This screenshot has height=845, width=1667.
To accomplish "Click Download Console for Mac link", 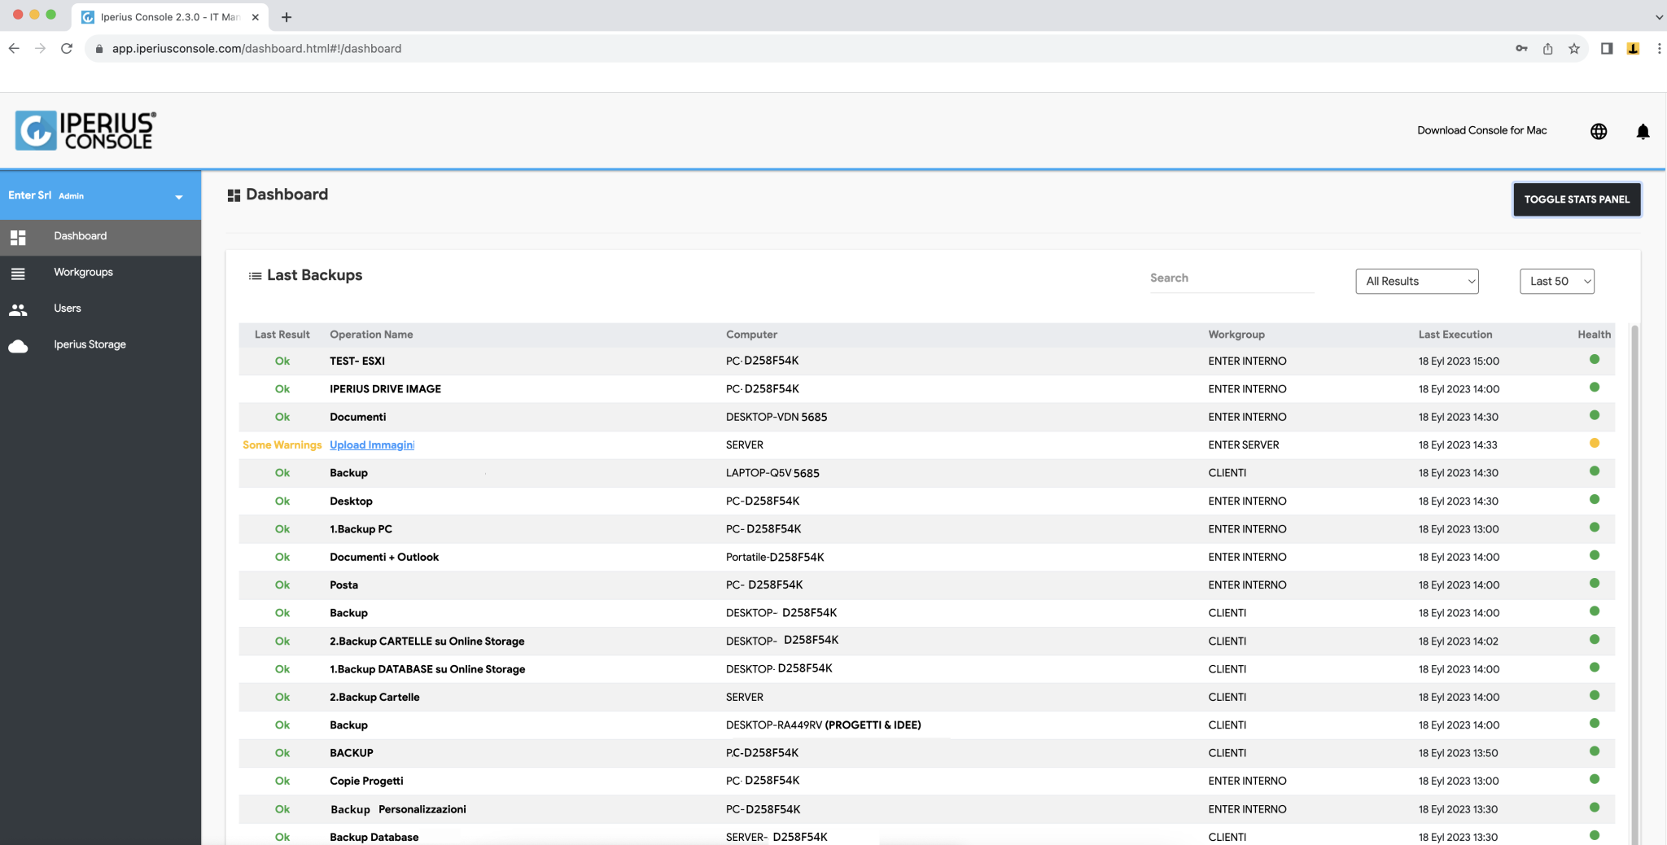I will 1481,130.
